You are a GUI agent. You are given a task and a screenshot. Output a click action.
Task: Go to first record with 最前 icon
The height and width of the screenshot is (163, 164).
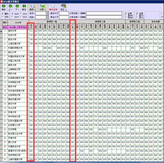pyautogui.click(x=4, y=7)
